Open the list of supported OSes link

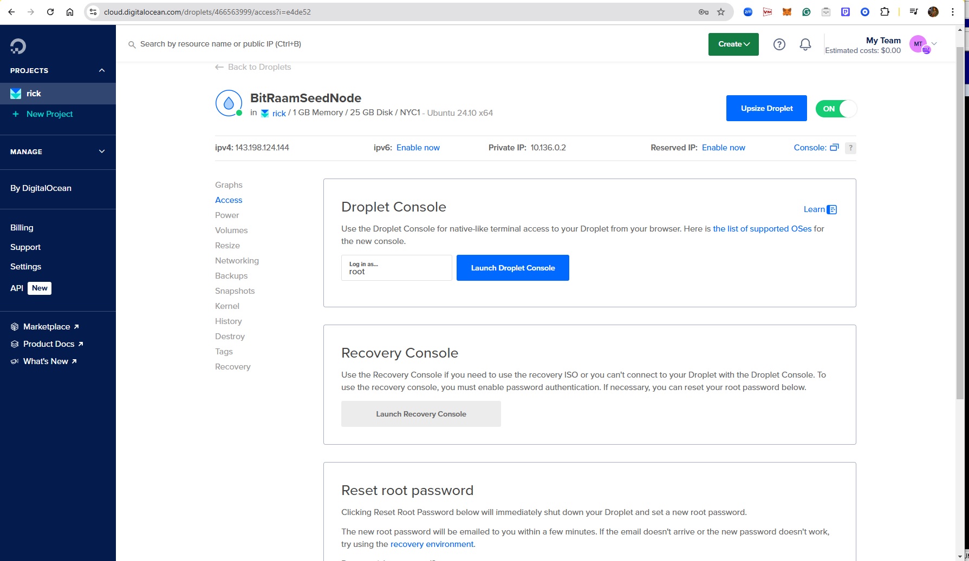pyautogui.click(x=762, y=229)
